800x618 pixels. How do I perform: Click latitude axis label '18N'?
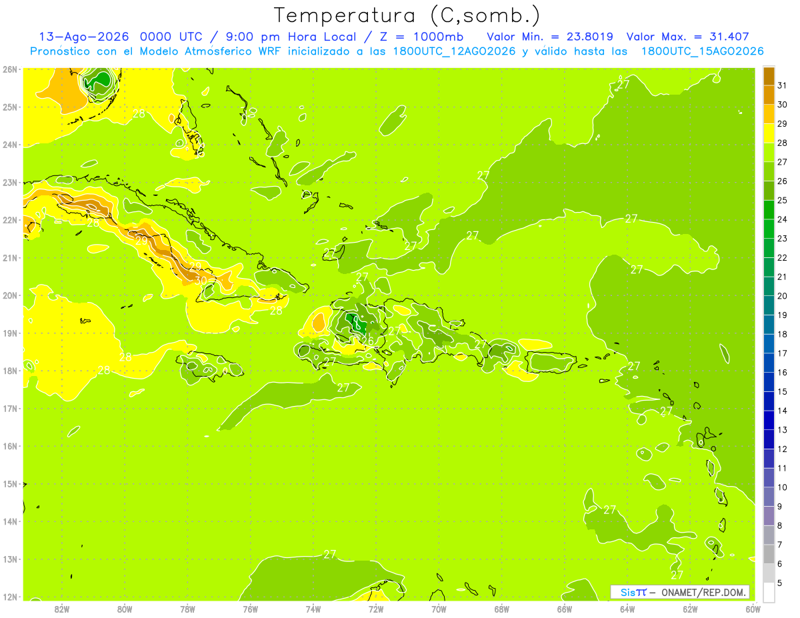[9, 371]
